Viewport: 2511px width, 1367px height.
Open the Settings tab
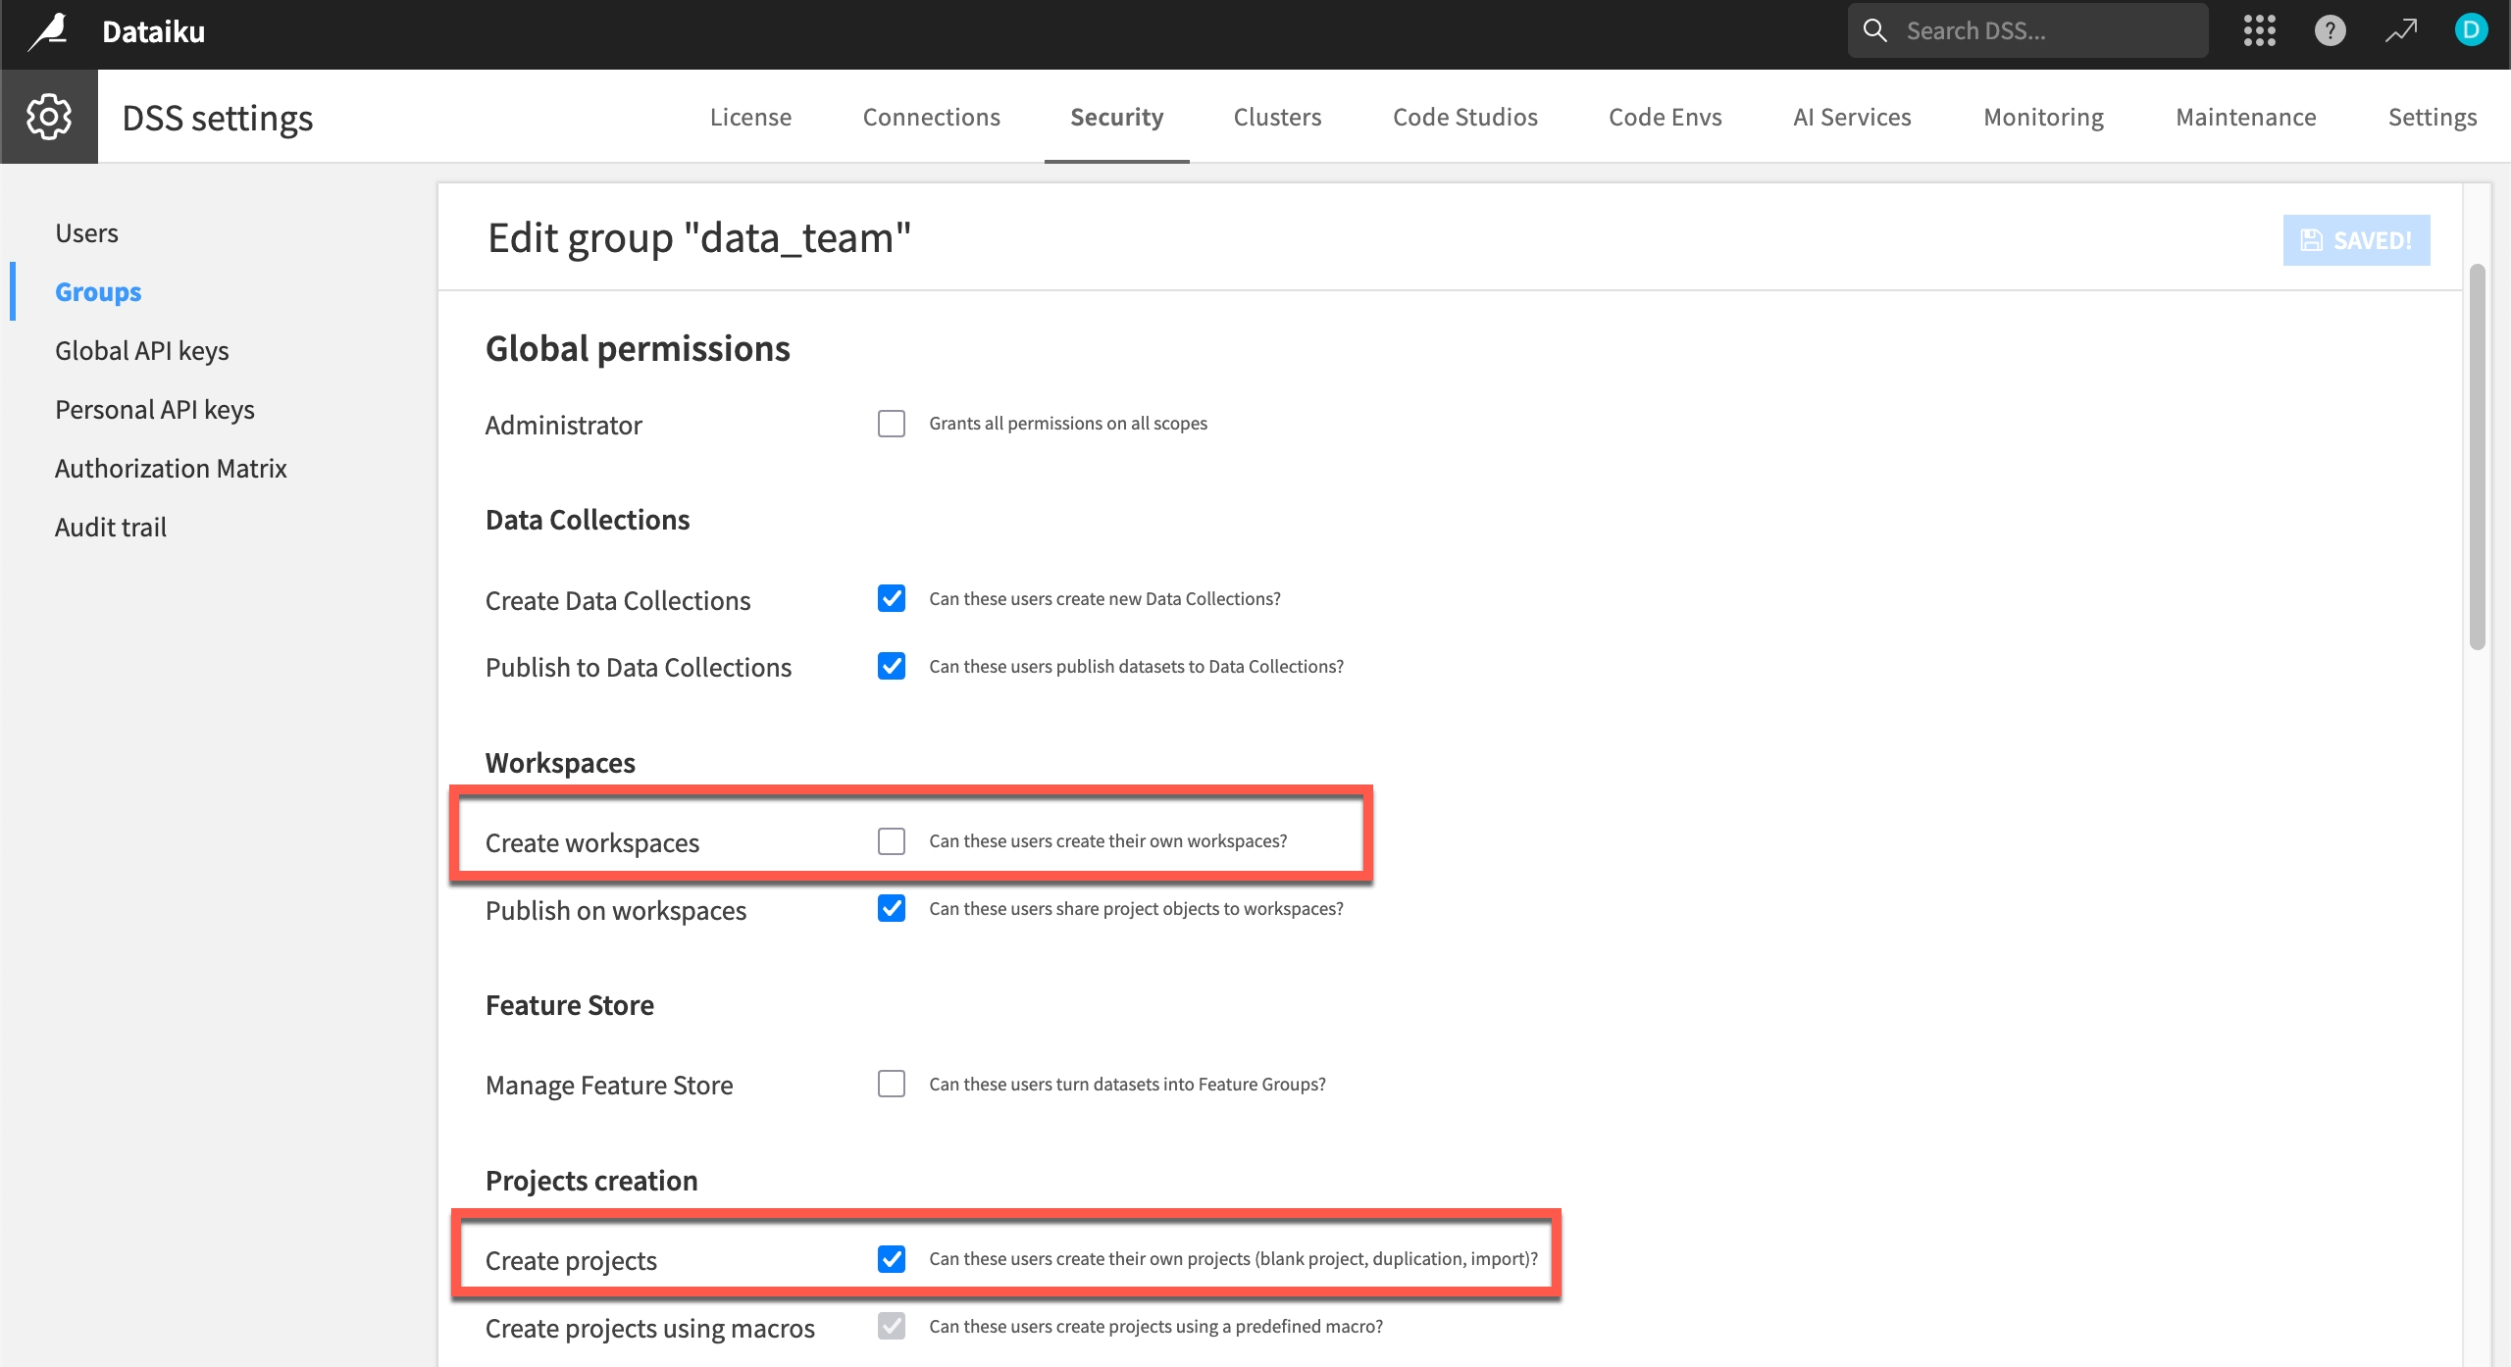[2432, 117]
